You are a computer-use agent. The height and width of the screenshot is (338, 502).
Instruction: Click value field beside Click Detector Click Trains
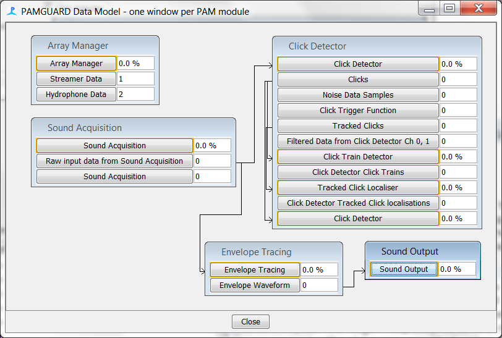coord(458,172)
